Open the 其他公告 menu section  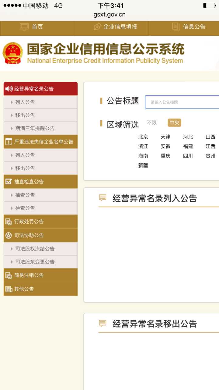pyautogui.click(x=24, y=289)
